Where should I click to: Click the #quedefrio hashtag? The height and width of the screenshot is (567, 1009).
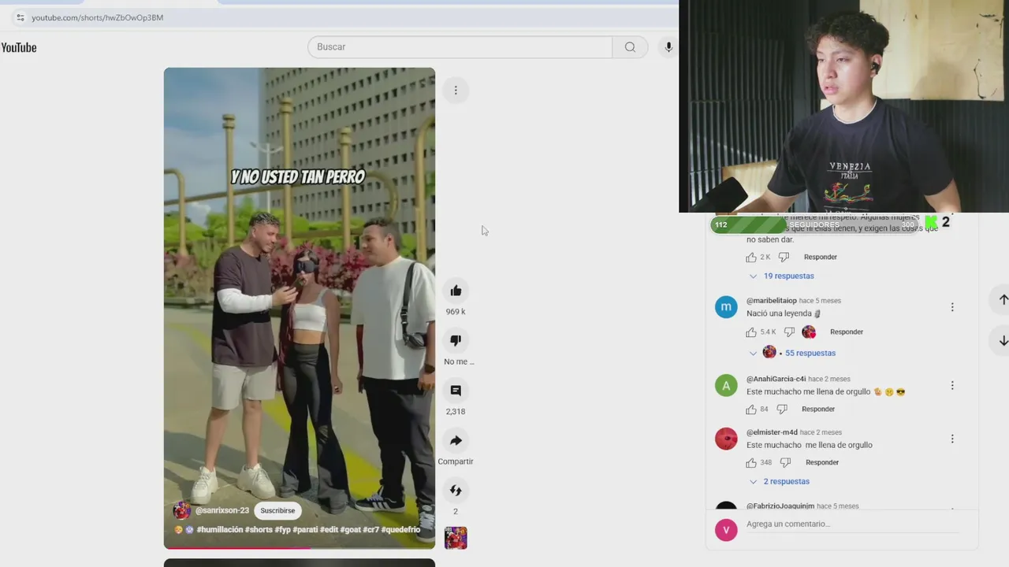pyautogui.click(x=400, y=530)
